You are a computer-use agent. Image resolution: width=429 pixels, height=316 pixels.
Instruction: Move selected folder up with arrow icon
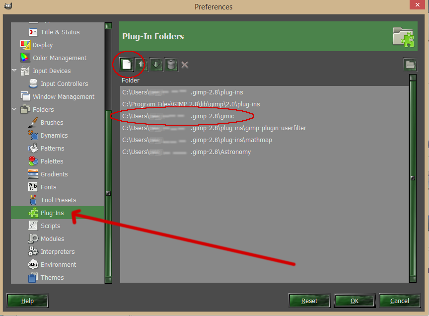pyautogui.click(x=141, y=65)
